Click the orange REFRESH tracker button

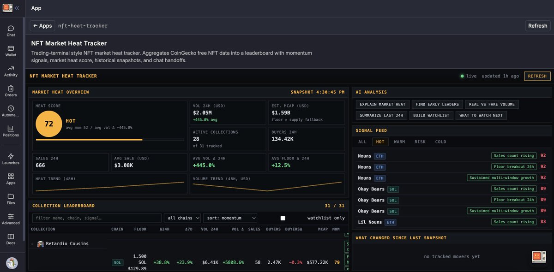pos(537,76)
